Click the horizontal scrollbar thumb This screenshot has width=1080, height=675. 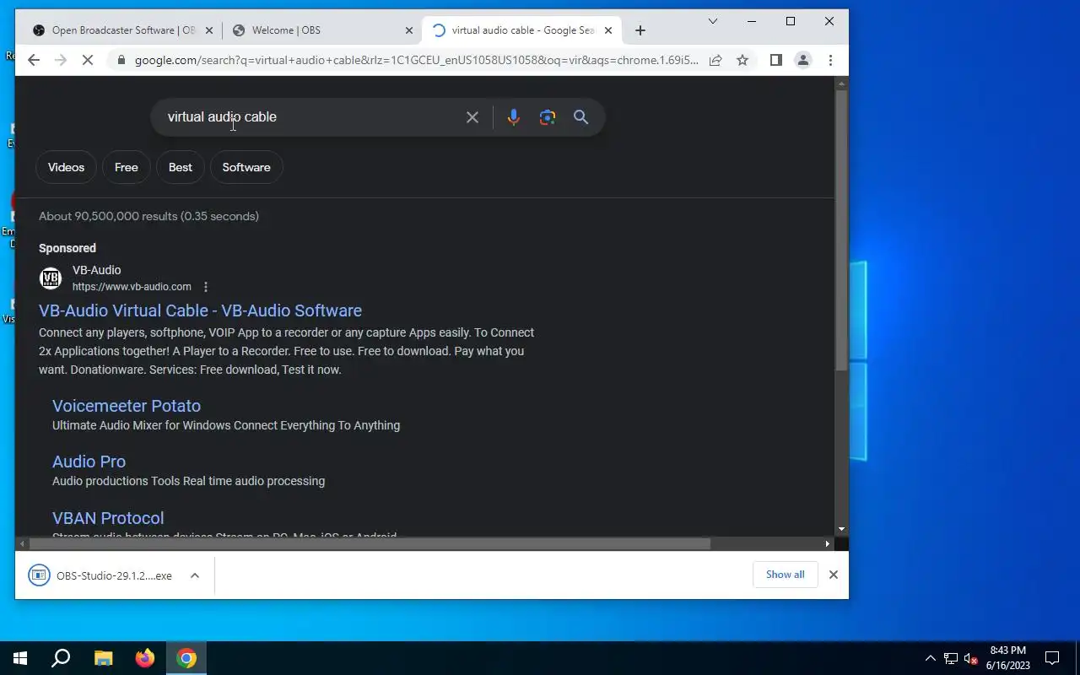[x=370, y=544]
